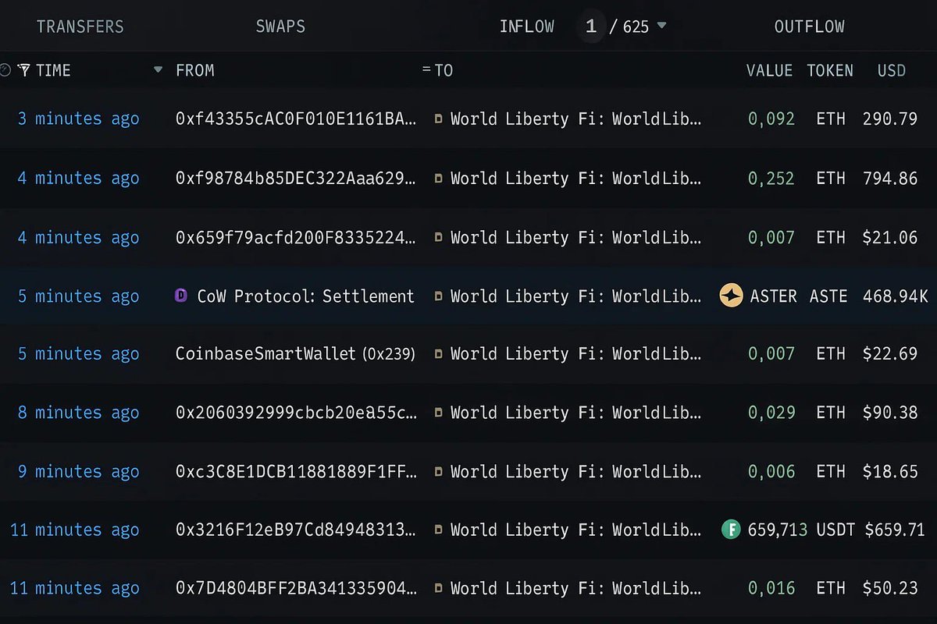Click the USDT token label
Image resolution: width=937 pixels, height=624 pixels.
pyautogui.click(x=835, y=530)
